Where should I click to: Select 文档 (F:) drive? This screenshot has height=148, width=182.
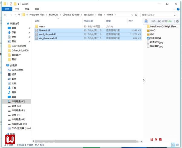tap(14, 115)
